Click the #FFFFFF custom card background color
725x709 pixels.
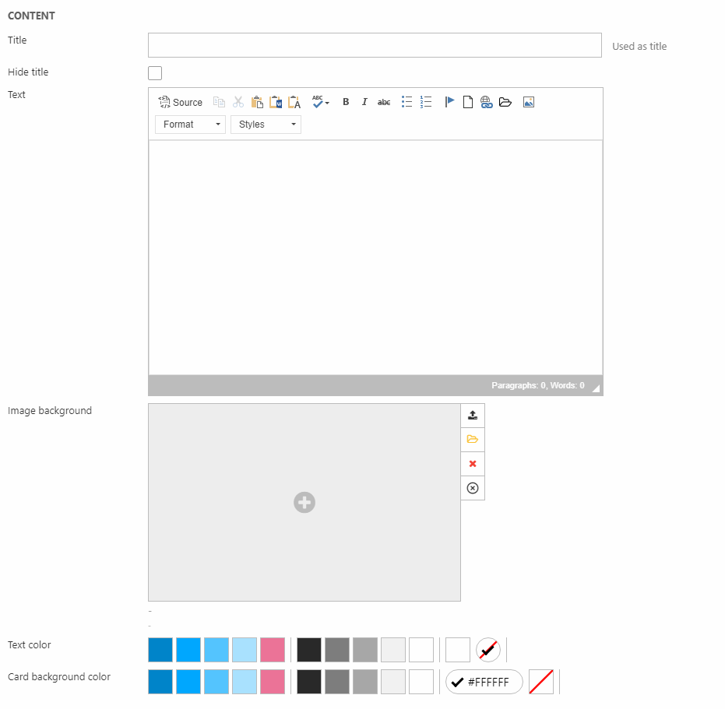484,682
